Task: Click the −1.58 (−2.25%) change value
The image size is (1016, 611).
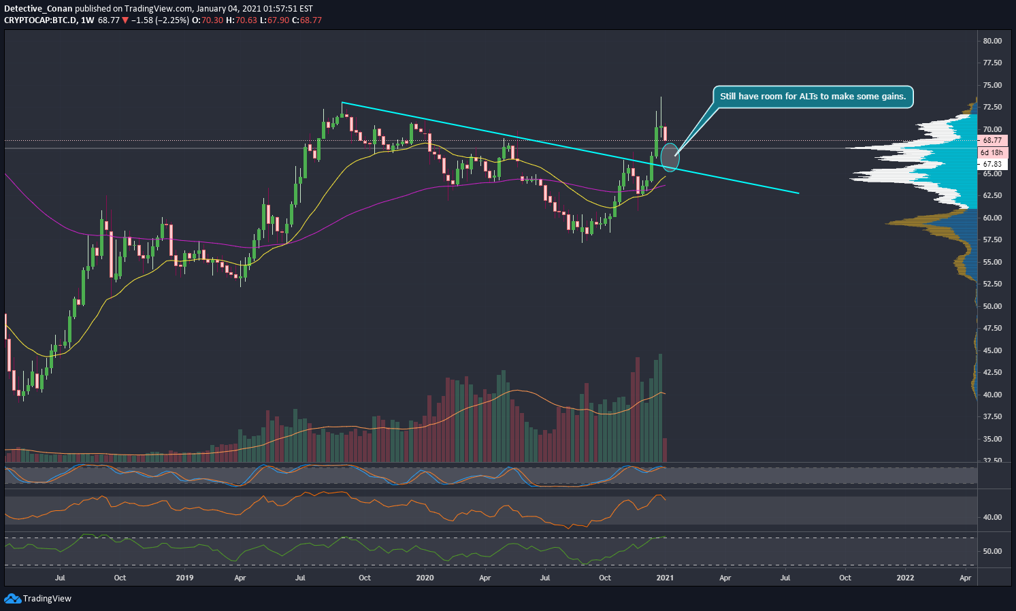Action: [160, 20]
